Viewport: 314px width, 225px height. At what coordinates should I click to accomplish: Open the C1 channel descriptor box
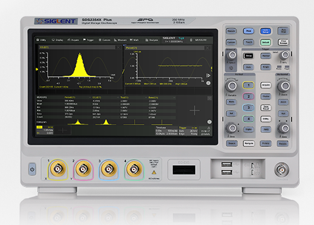[45, 130]
